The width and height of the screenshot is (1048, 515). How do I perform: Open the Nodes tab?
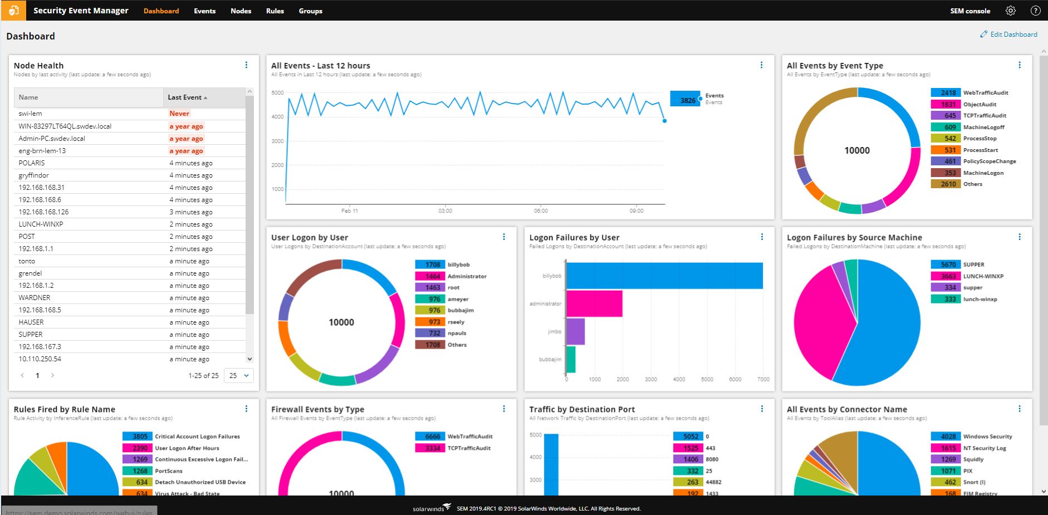241,11
